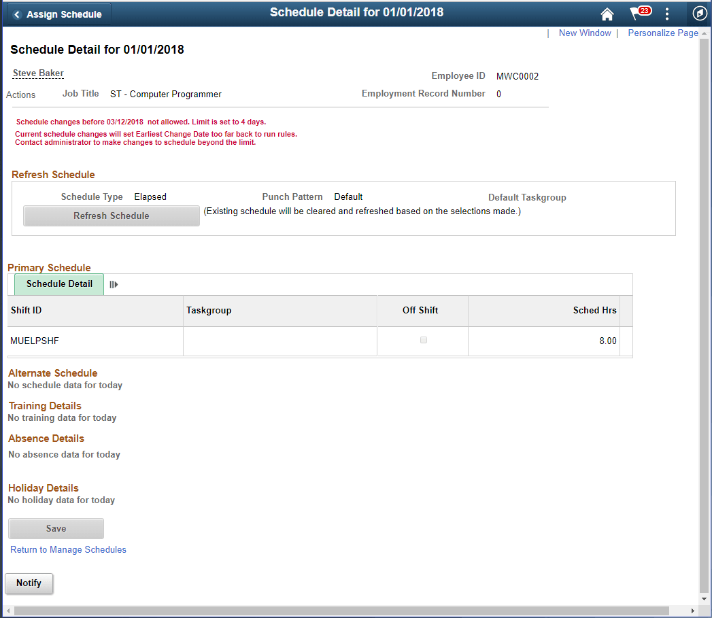Screen dimensions: 712x618
Task: Click the Refresh Schedule button
Action: 111,216
